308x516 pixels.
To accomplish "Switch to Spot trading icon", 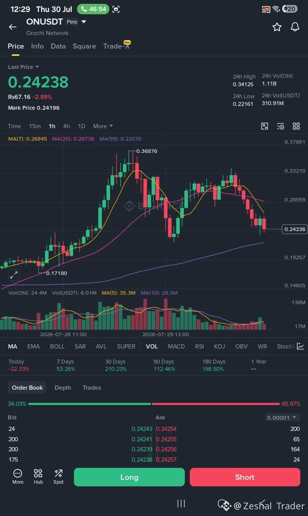I will coord(59,477).
